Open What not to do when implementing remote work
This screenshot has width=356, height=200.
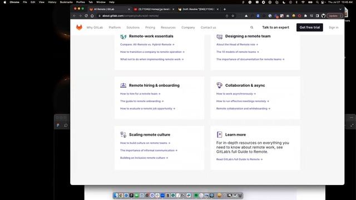pos(152,59)
